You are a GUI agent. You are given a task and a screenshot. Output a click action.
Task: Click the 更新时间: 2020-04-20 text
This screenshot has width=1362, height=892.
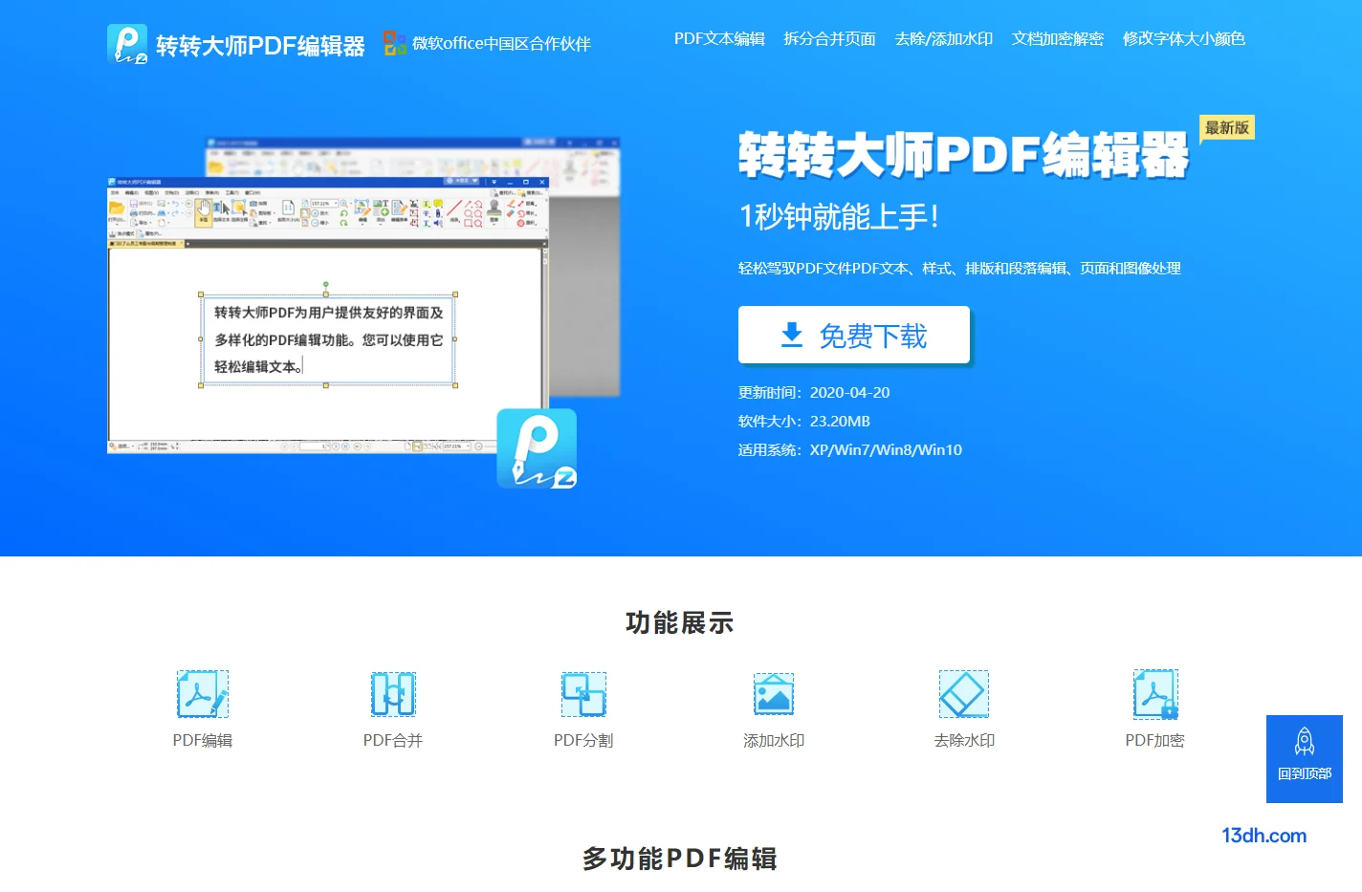(814, 392)
